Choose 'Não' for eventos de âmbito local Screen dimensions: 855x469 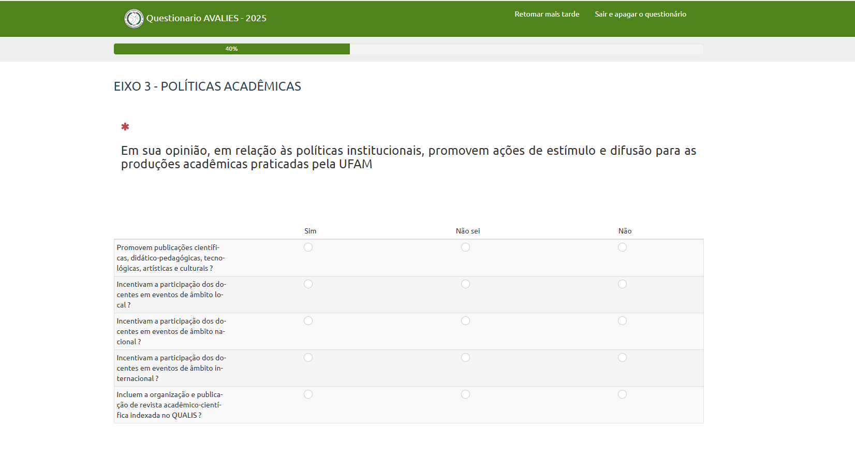(x=623, y=284)
